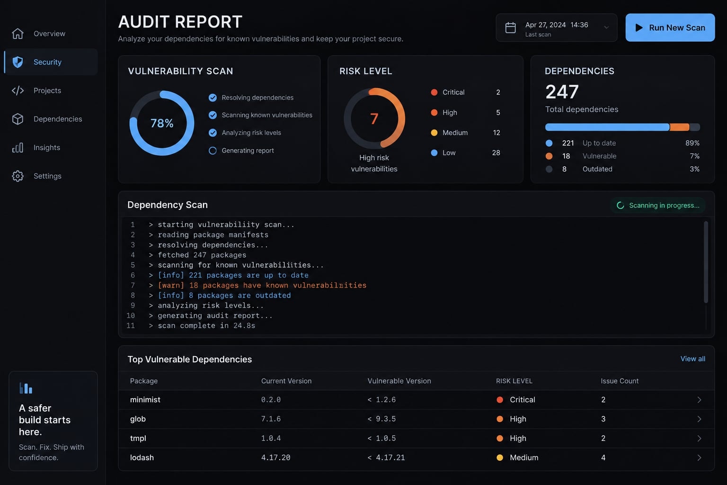Switch to the Insights page
This screenshot has height=485, width=727.
[x=51, y=148]
